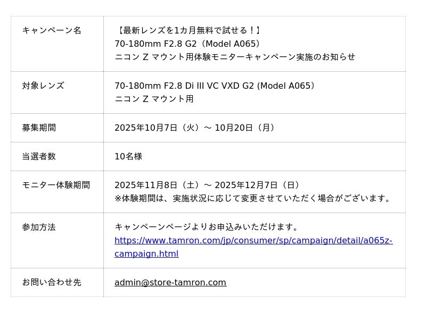Click the 10名様 winners count value
The image size is (426, 313).
[x=128, y=156]
